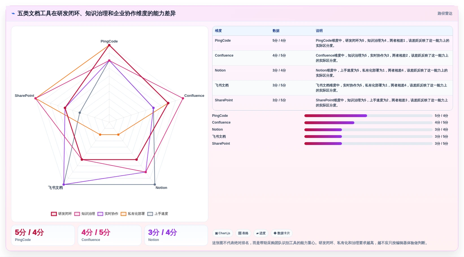The height and width of the screenshot is (257, 464).
Task: Click the 表格 chip
Action: pos(243,233)
